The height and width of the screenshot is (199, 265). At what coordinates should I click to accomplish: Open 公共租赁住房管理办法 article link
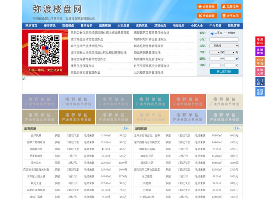point(149,73)
